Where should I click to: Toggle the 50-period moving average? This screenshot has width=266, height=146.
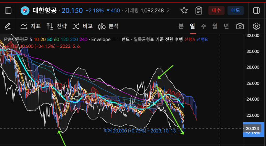click(50, 40)
